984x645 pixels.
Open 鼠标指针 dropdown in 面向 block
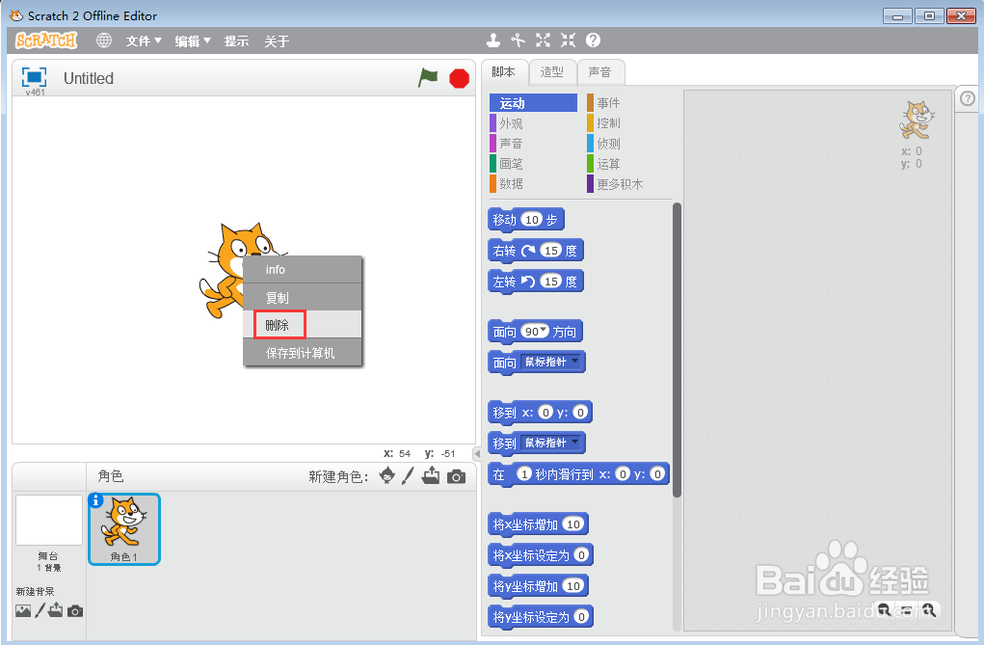coord(551,362)
